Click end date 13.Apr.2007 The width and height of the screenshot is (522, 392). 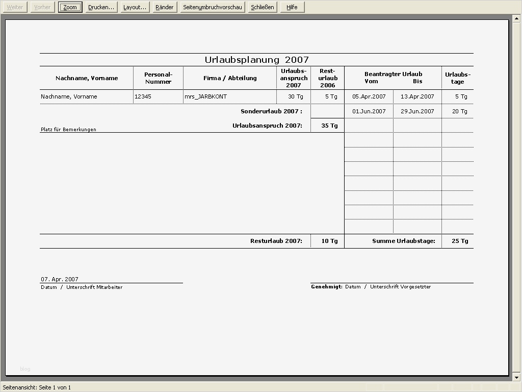[x=417, y=96]
